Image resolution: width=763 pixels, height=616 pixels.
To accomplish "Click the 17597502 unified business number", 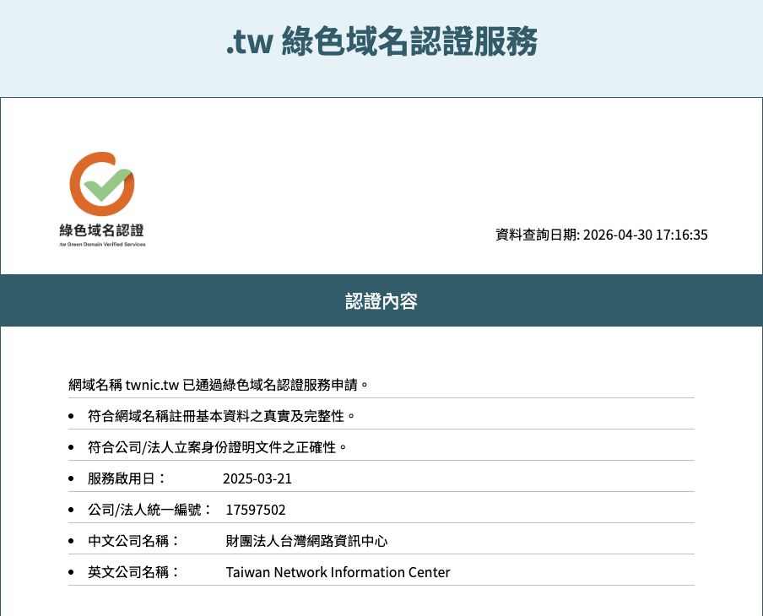I will (256, 510).
